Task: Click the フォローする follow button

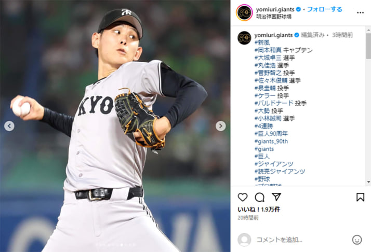Action: click(x=324, y=9)
